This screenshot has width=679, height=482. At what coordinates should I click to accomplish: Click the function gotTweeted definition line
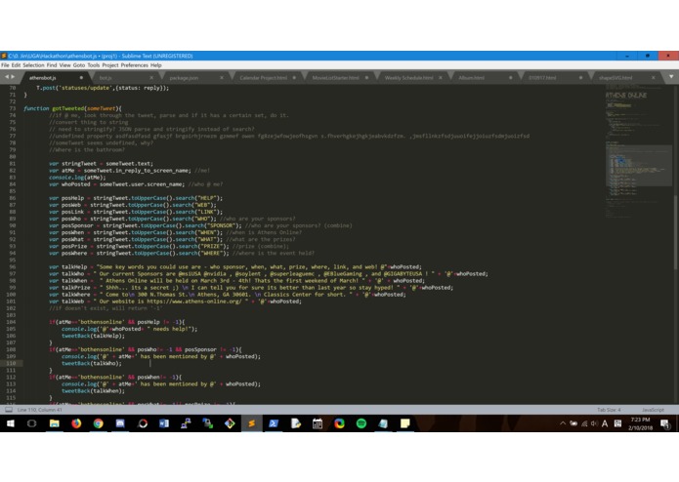(x=72, y=108)
